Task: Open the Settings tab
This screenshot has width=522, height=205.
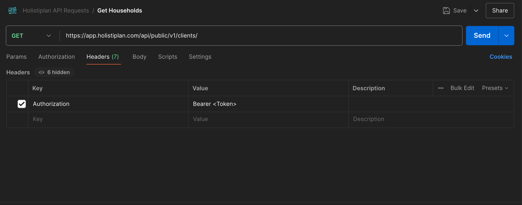Action: tap(200, 57)
